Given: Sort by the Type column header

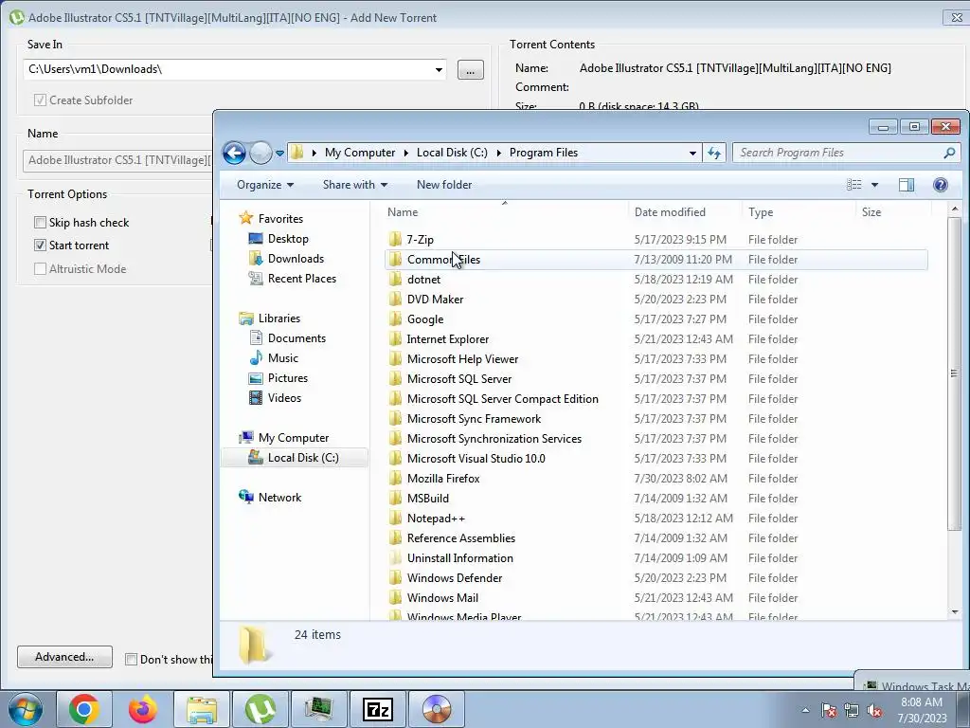Looking at the screenshot, I should pyautogui.click(x=799, y=211).
